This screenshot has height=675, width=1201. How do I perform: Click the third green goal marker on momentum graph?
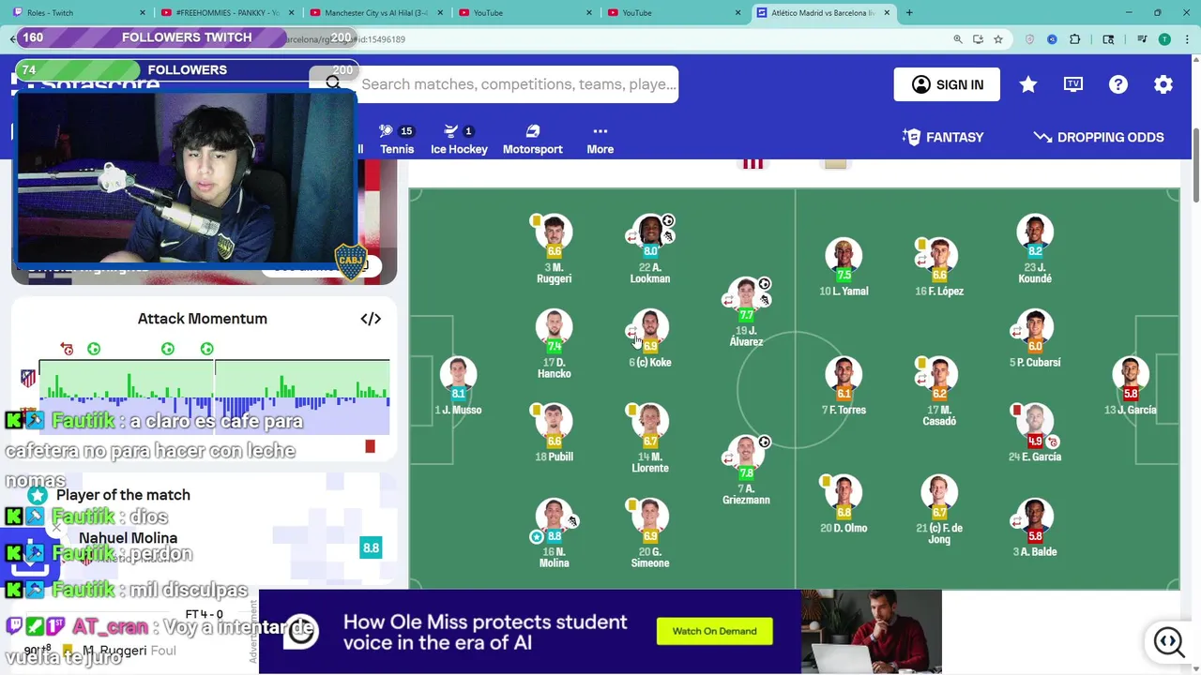[x=206, y=349]
